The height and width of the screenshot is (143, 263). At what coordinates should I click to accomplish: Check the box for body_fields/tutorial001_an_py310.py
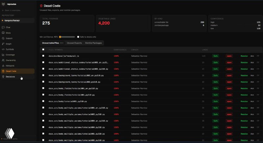point(43,88)
